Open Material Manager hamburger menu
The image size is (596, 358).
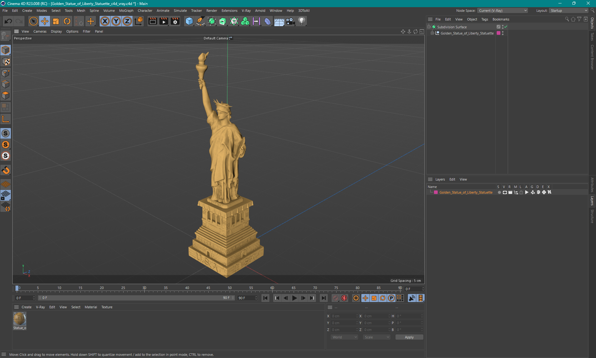(16, 307)
